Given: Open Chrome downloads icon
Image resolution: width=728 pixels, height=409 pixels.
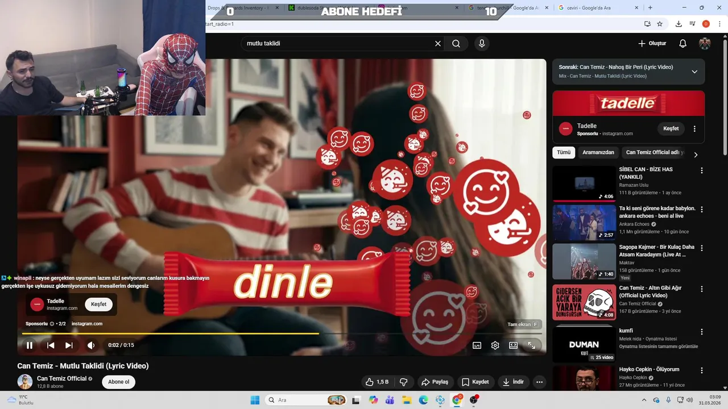Looking at the screenshot, I should [x=679, y=24].
